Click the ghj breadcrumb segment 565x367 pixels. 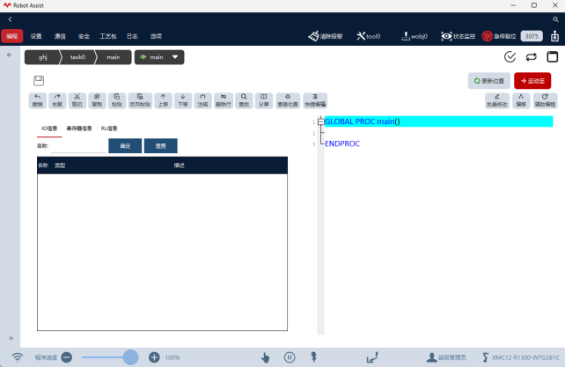click(x=42, y=57)
